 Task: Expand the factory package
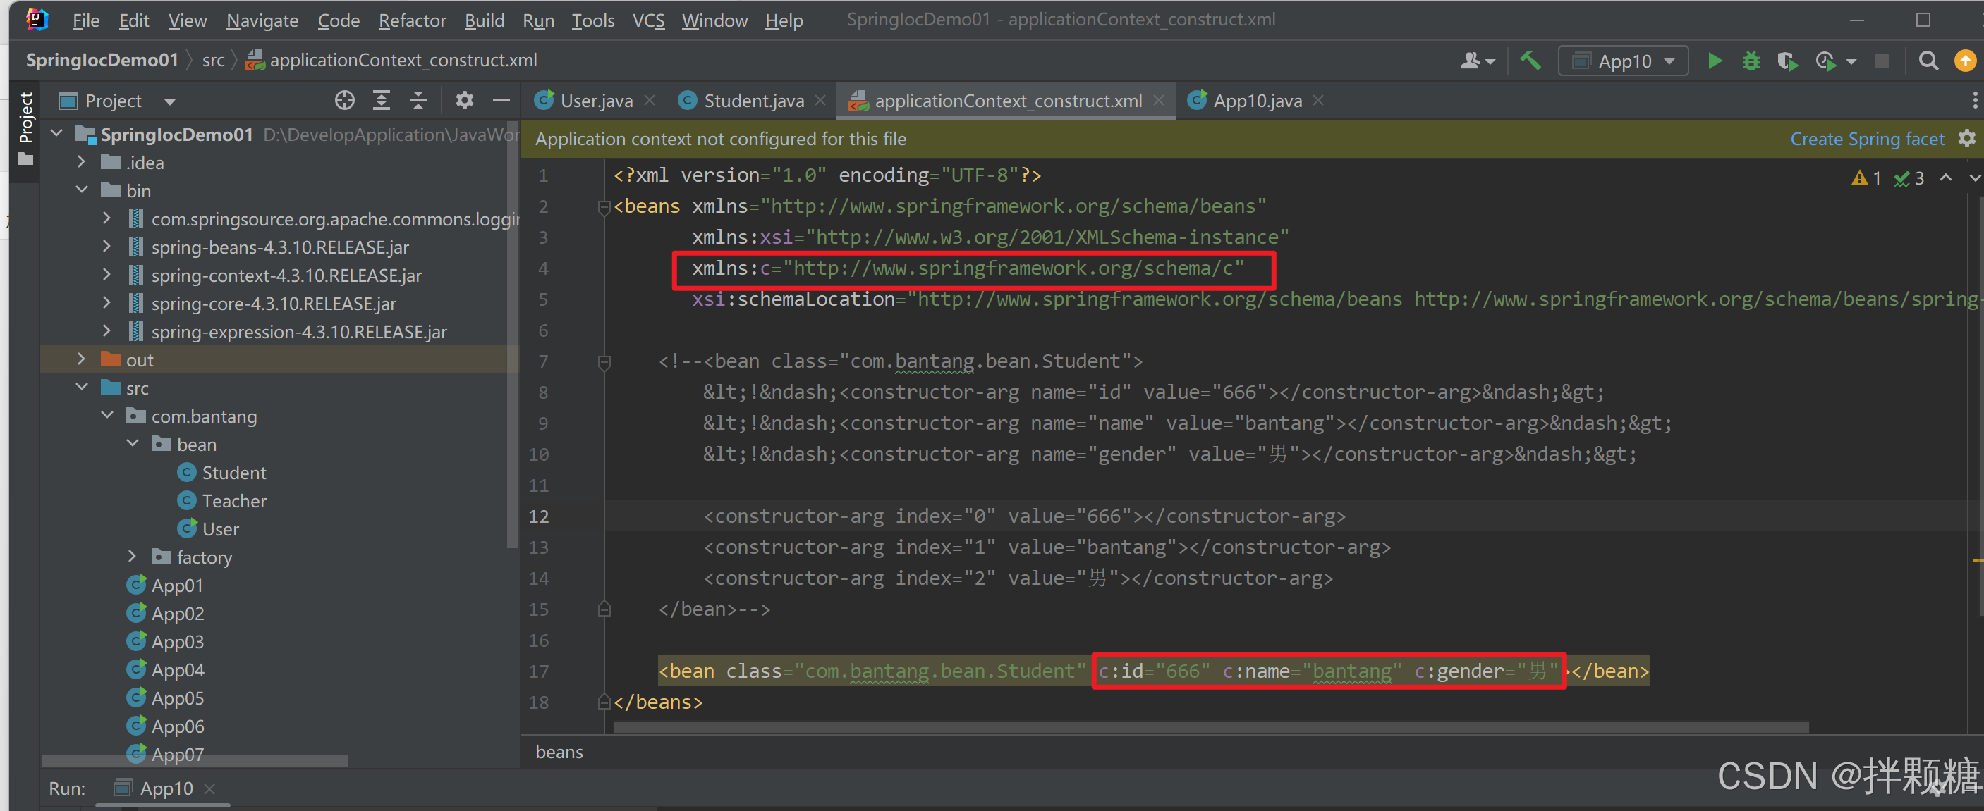133,557
